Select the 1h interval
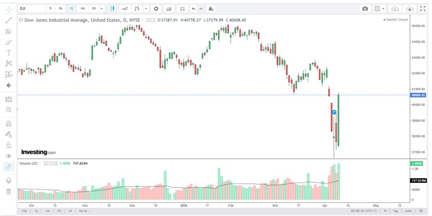This screenshot has height=216, width=432. coord(60,8)
